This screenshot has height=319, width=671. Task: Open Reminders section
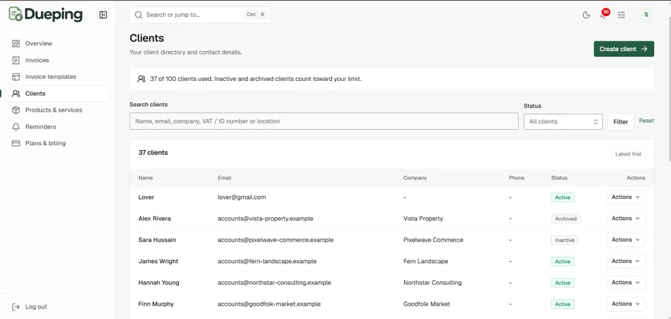[57, 126]
